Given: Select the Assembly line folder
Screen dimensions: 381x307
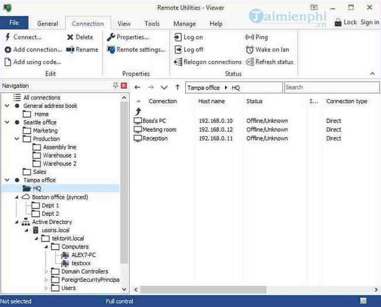Looking at the screenshot, I should click(60, 147).
